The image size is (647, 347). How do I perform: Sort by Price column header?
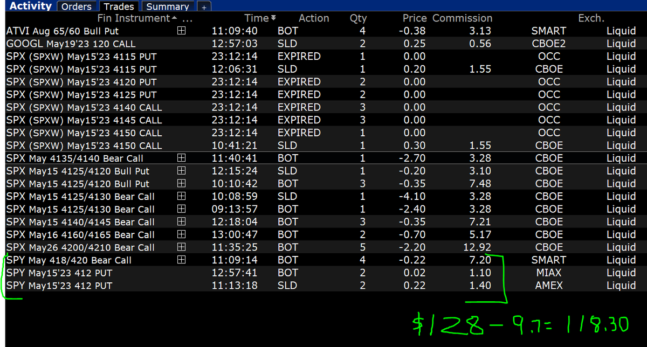click(x=415, y=18)
